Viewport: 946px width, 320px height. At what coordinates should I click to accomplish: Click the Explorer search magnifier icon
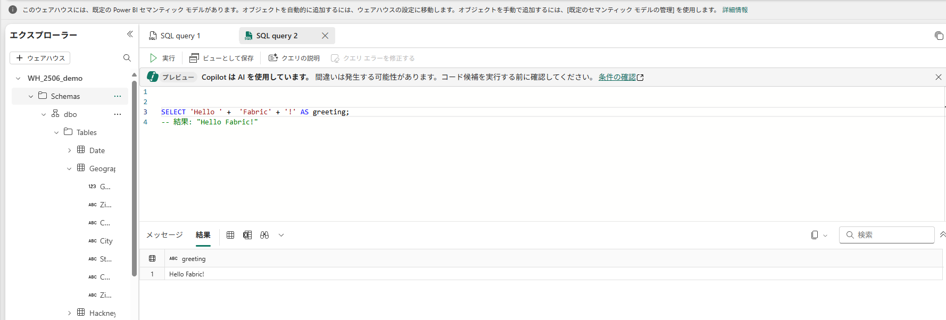click(x=127, y=58)
